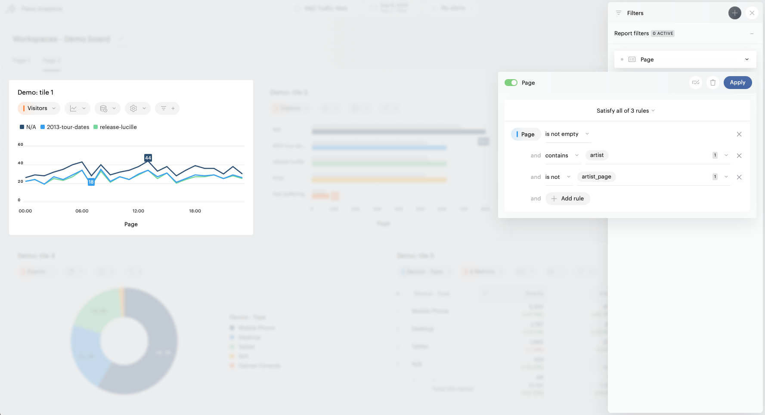Open the 'Satisfy all of 3 rules' dropdown
The height and width of the screenshot is (415, 765).
tap(625, 111)
